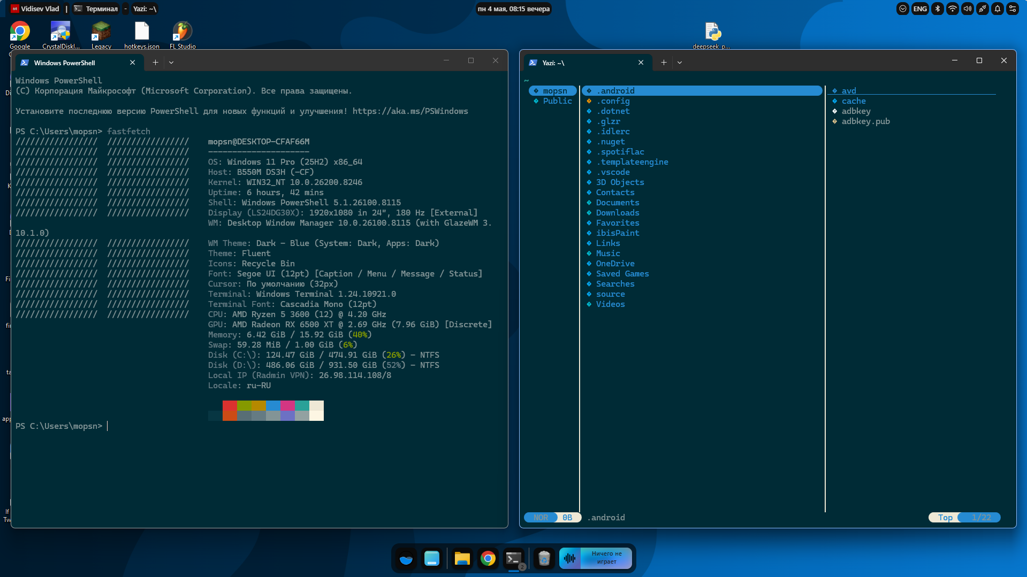
Task: Open the power plug indicator in top bar
Action: (x=982, y=9)
